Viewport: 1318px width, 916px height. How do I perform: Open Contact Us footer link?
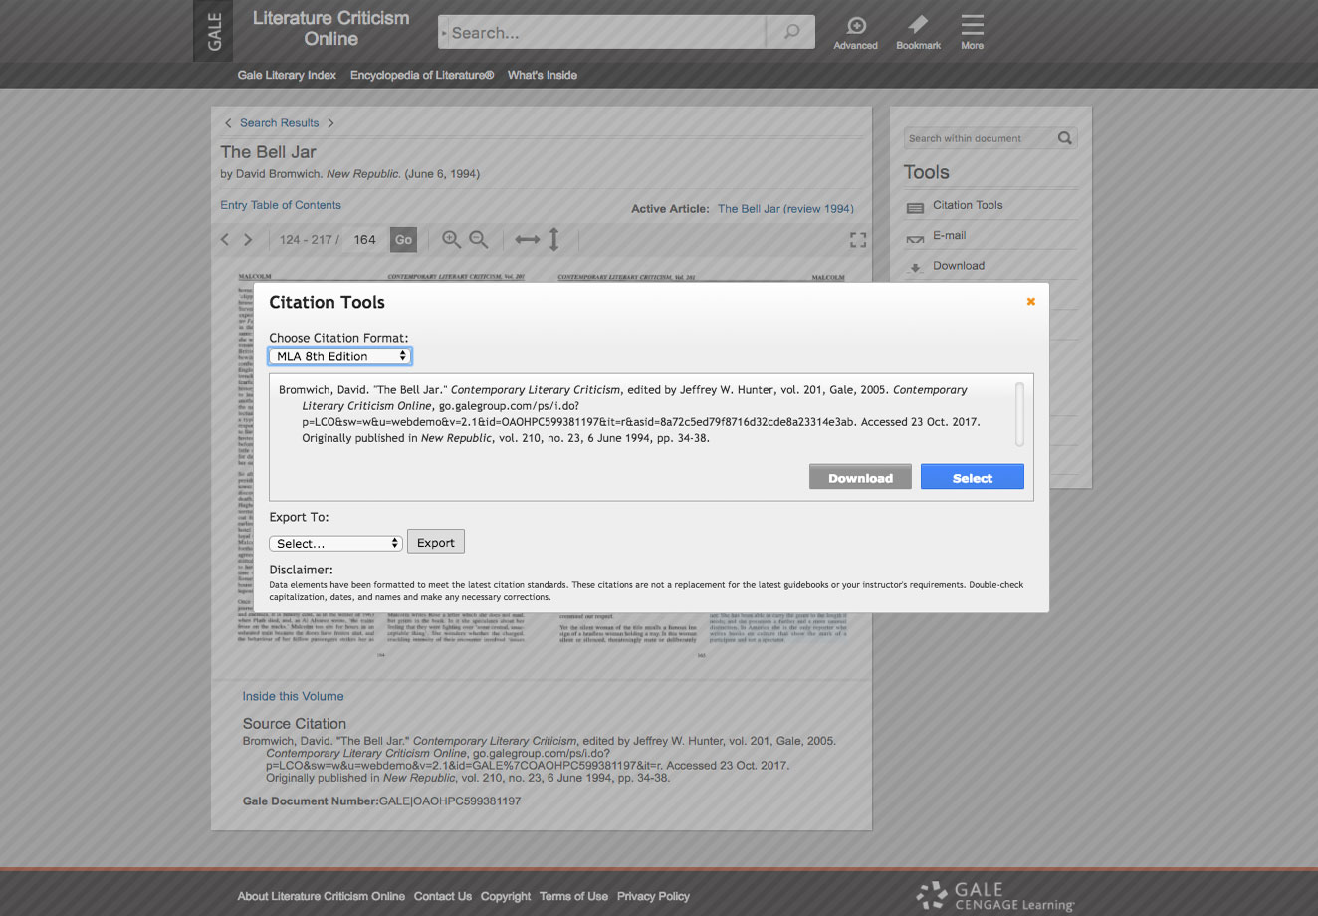tap(443, 896)
